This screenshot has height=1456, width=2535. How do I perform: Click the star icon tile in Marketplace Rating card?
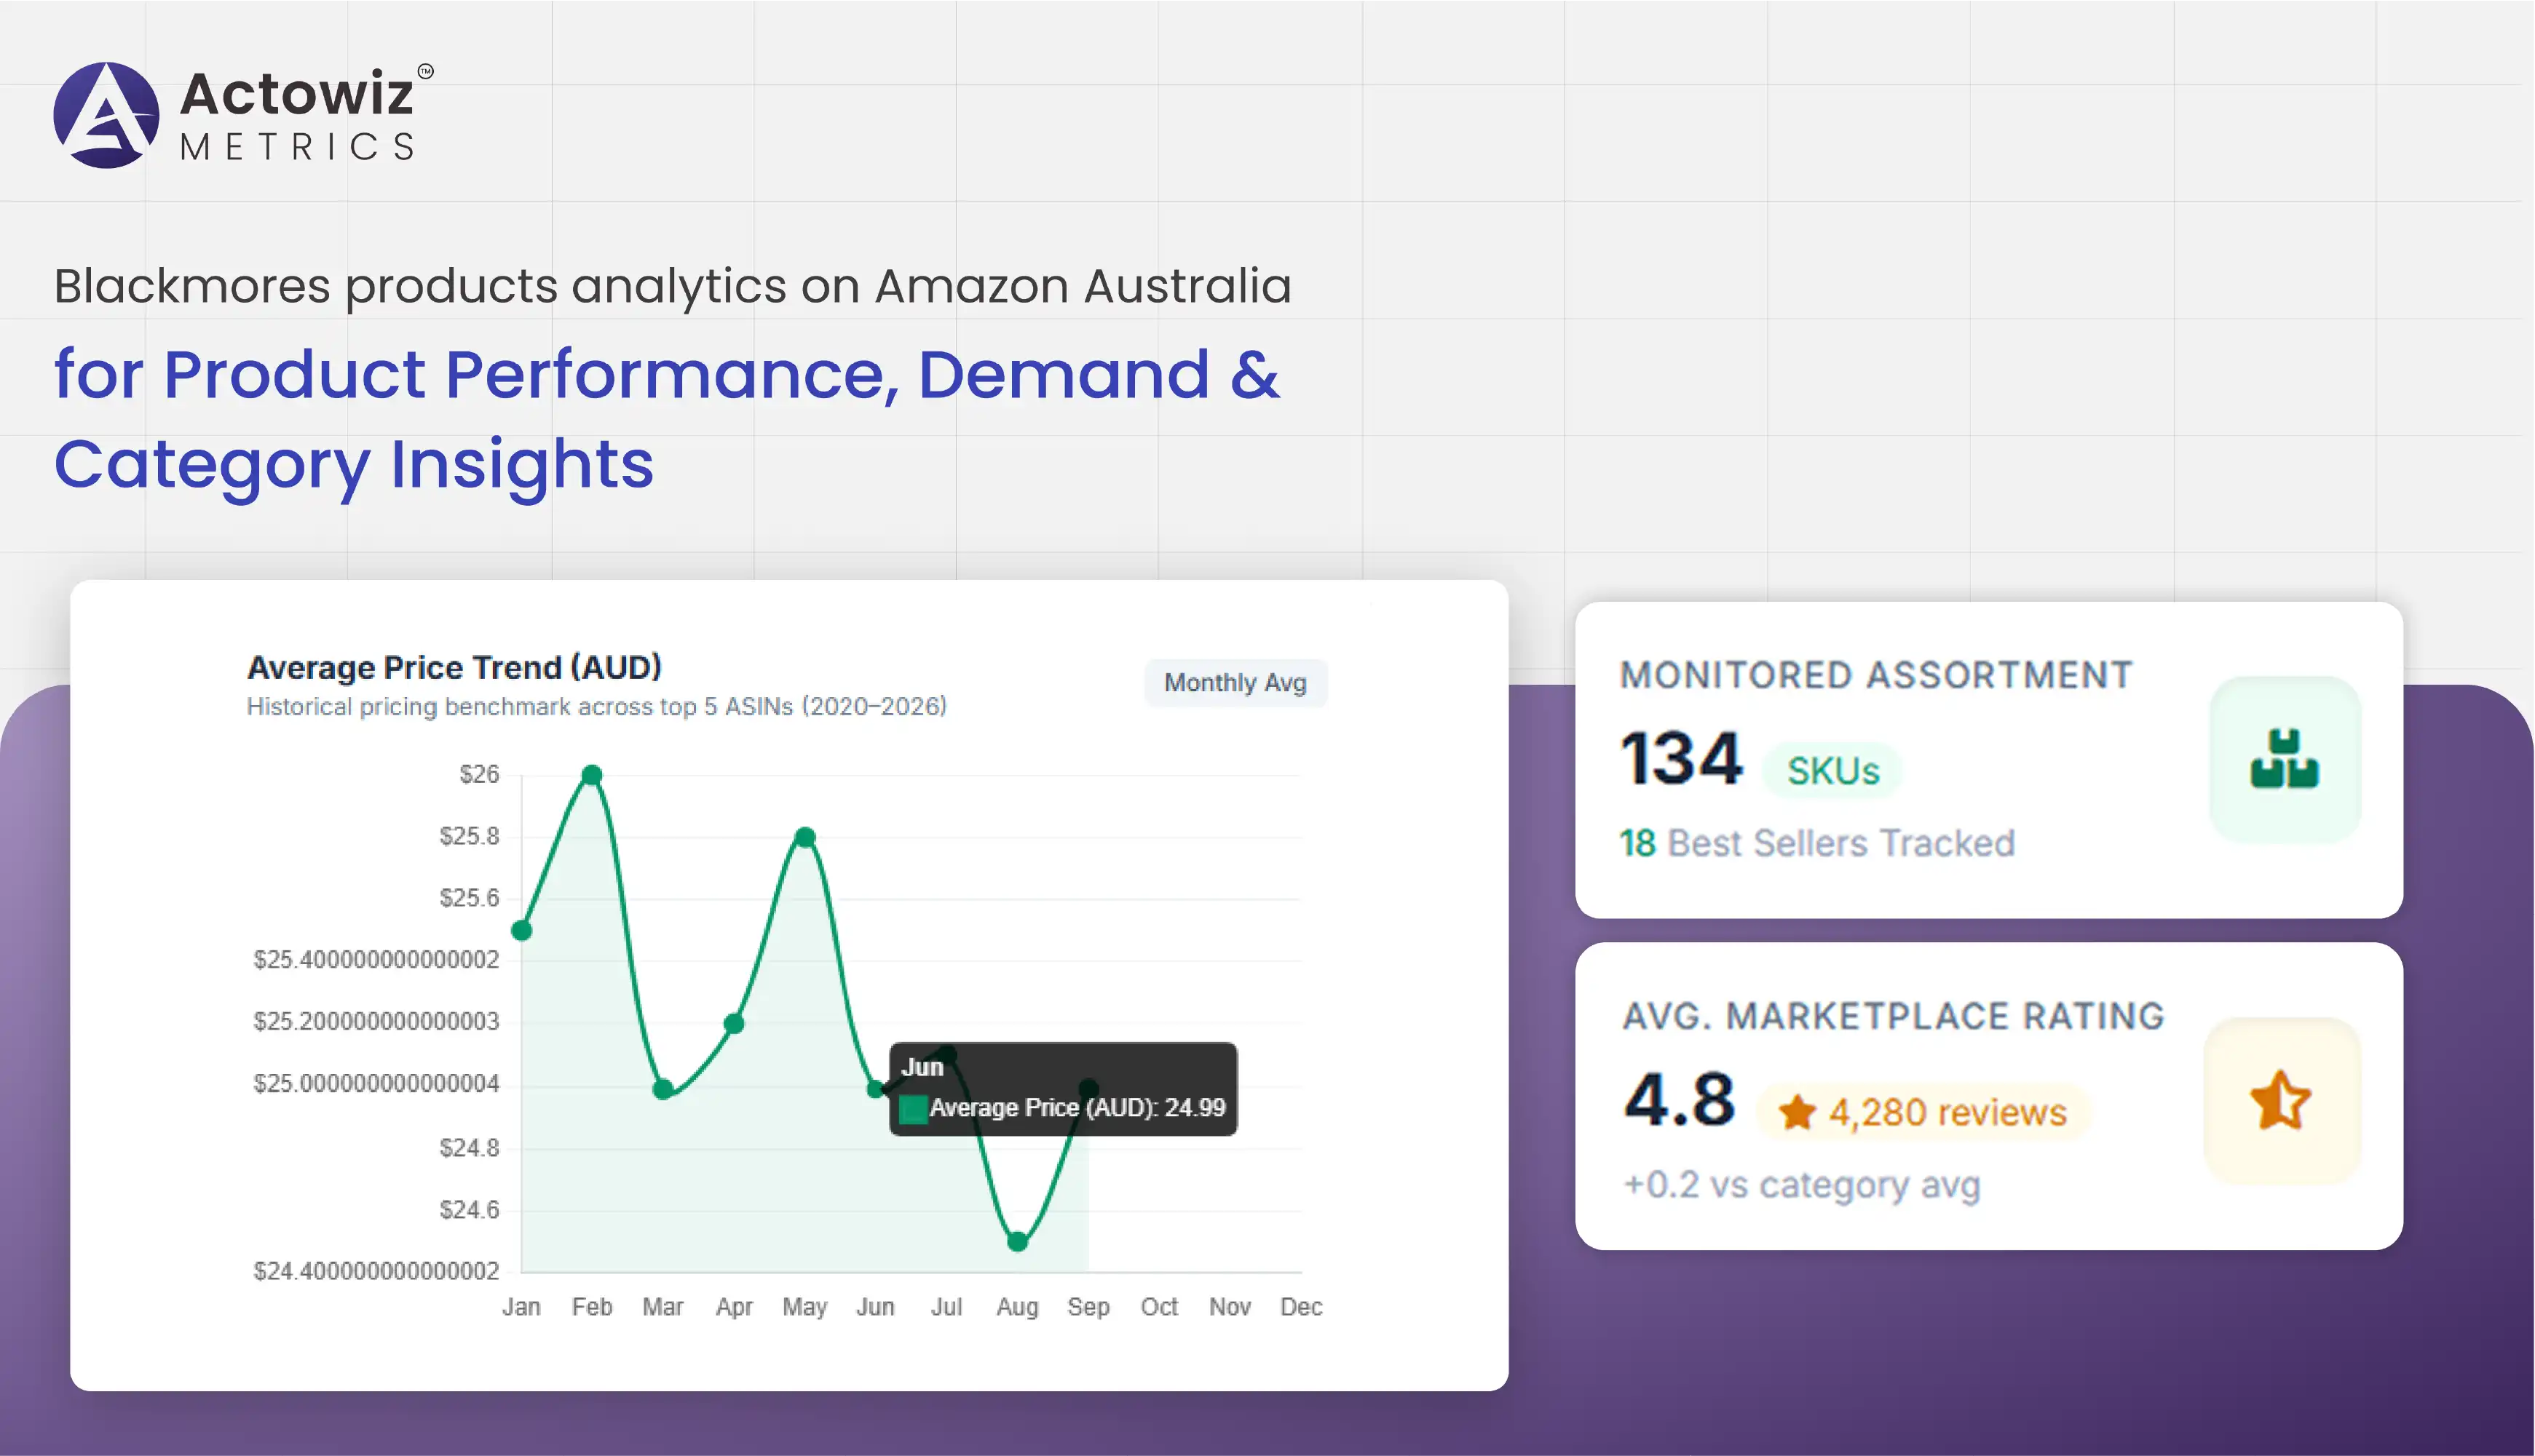click(x=2282, y=1101)
